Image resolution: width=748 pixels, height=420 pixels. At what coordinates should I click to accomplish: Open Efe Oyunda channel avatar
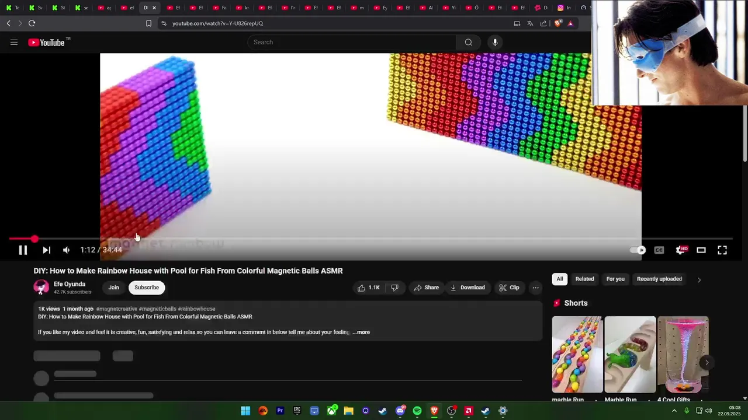[x=41, y=287]
